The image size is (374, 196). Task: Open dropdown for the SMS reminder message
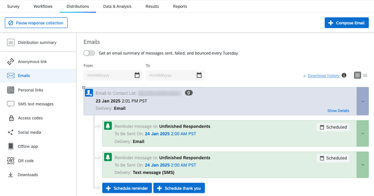point(363,165)
